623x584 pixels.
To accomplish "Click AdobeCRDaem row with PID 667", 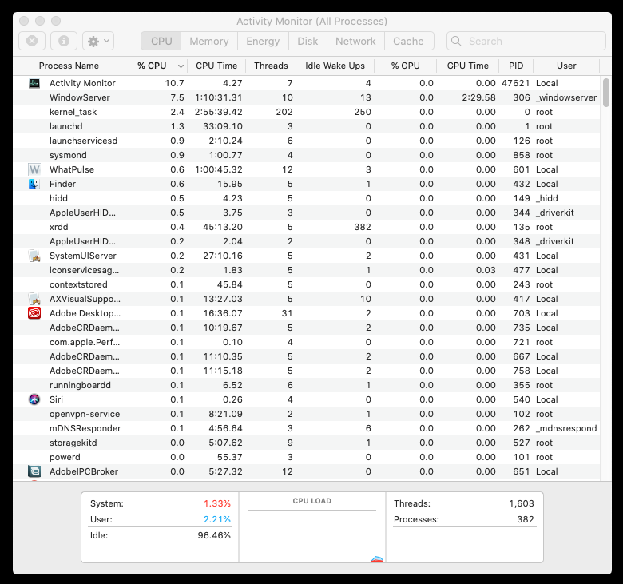I will (x=307, y=356).
